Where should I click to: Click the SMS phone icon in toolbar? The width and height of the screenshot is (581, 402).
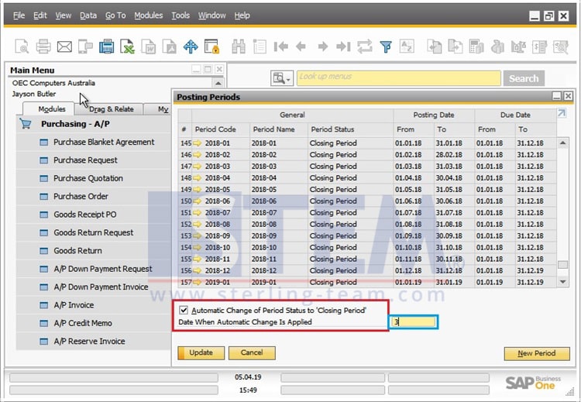click(85, 46)
